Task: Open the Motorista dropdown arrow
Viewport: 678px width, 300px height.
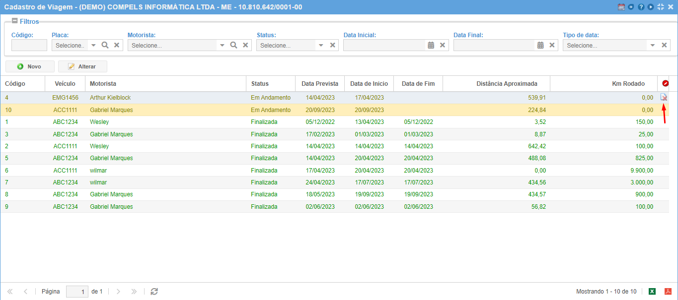Action: 222,45
